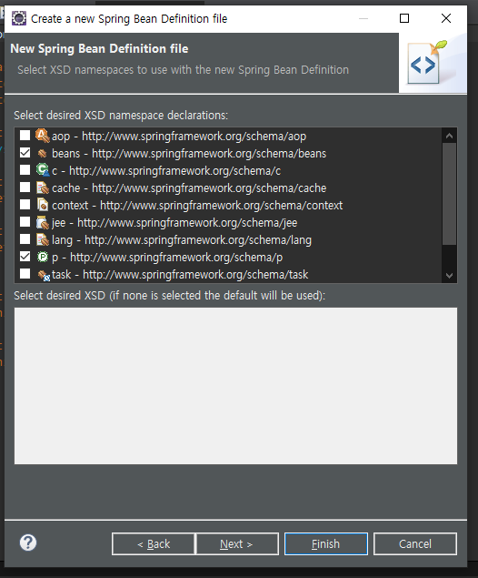Click the Spring wizard icon in title bar
The height and width of the screenshot is (578, 478).
(x=19, y=18)
